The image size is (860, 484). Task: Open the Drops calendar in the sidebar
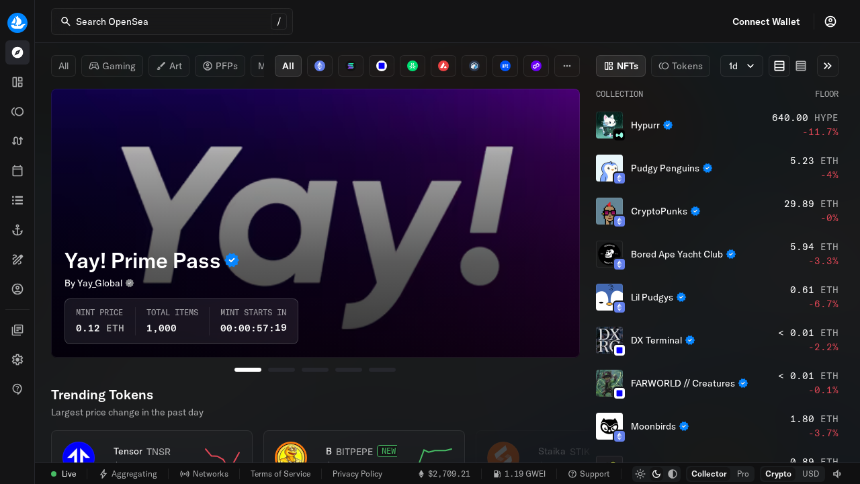coord(17,171)
